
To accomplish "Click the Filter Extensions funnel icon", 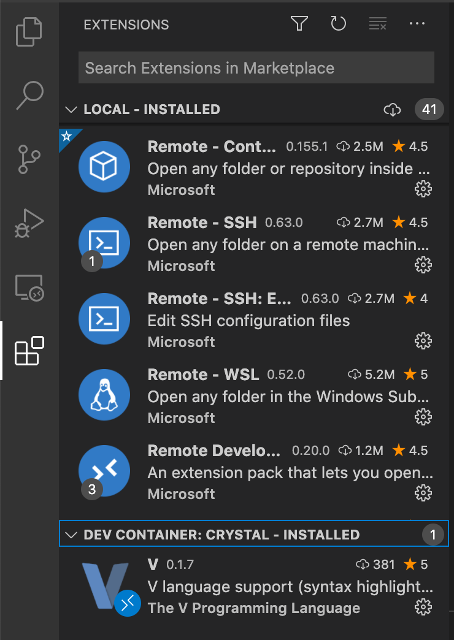I will [299, 23].
